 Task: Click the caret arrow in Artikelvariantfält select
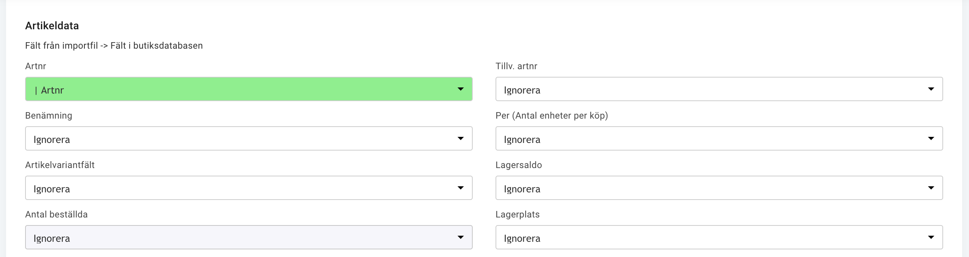coord(461,188)
